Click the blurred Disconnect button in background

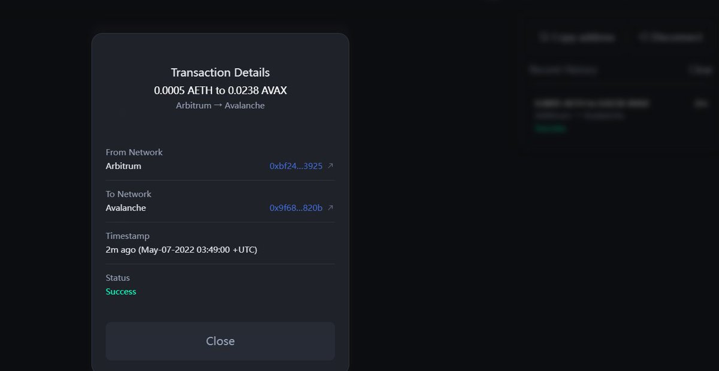pyautogui.click(x=670, y=38)
